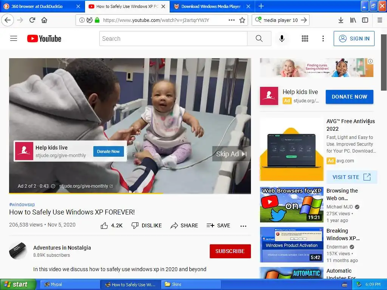Image resolution: width=387 pixels, height=290 pixels.
Task: Close the Download Windows Media Player tab
Action: pos(248,6)
